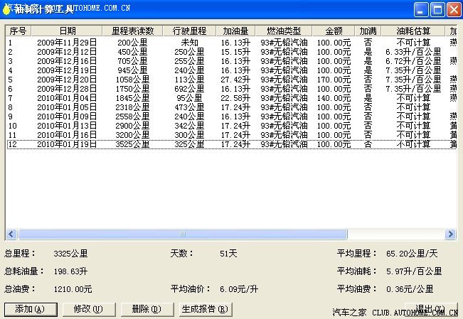
Task: Click the 添加(A) button
Action: point(31,309)
